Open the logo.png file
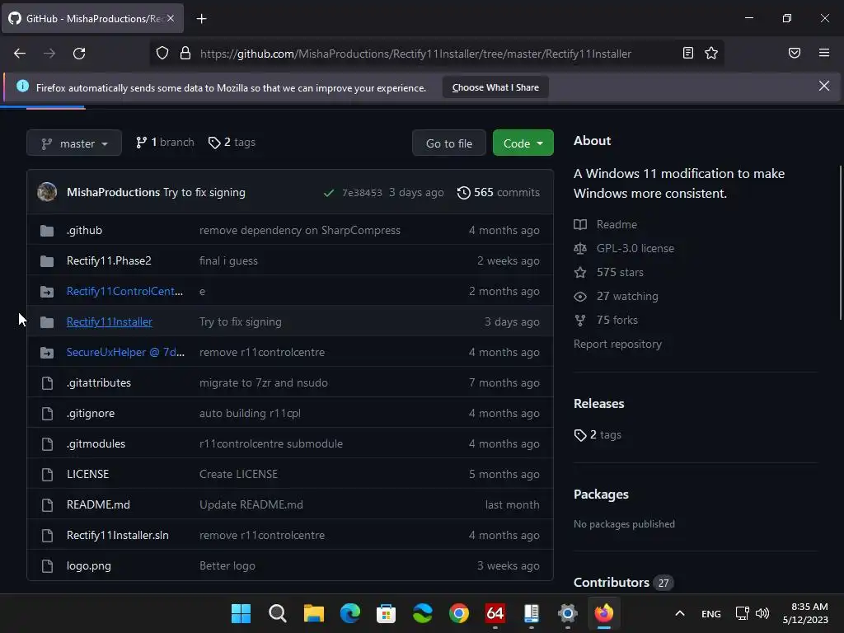844x633 pixels. click(89, 565)
